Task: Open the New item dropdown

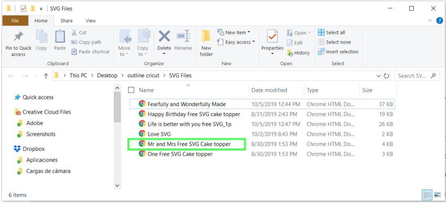Action: [234, 32]
